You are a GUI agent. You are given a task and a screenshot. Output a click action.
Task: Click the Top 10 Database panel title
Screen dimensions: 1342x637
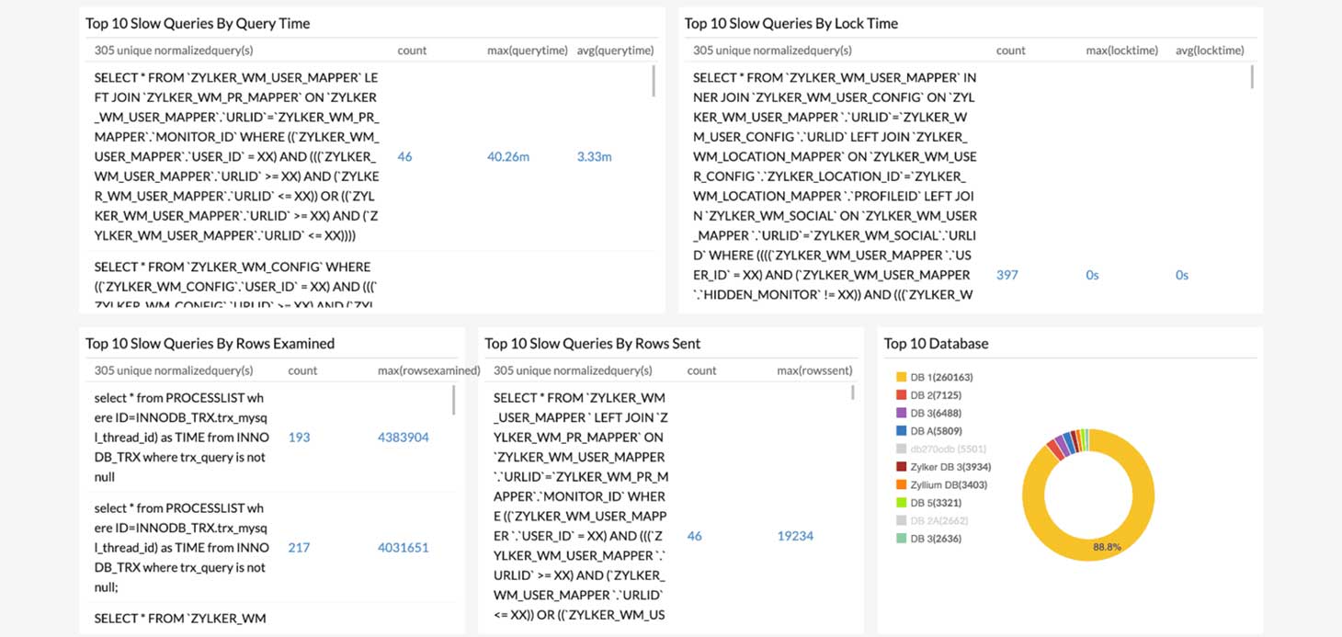pos(935,343)
